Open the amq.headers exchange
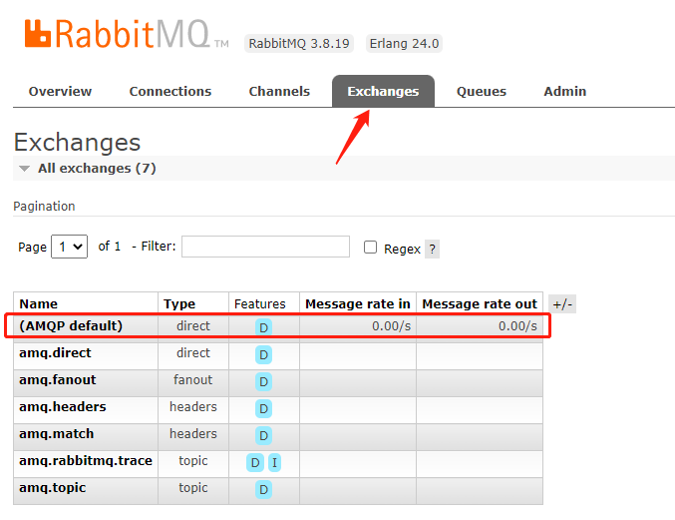 click(x=63, y=406)
